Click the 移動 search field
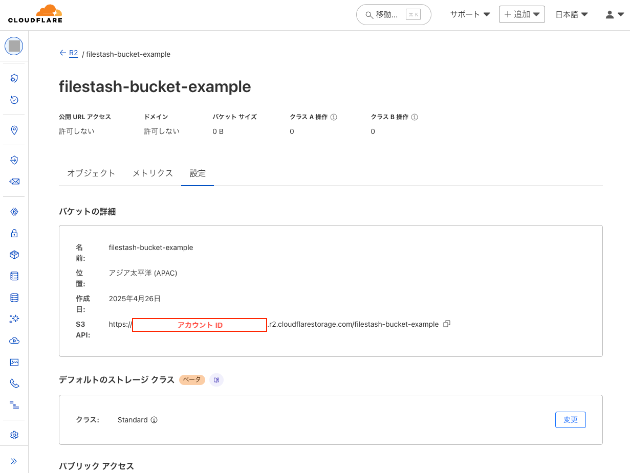630x473 pixels. [394, 14]
